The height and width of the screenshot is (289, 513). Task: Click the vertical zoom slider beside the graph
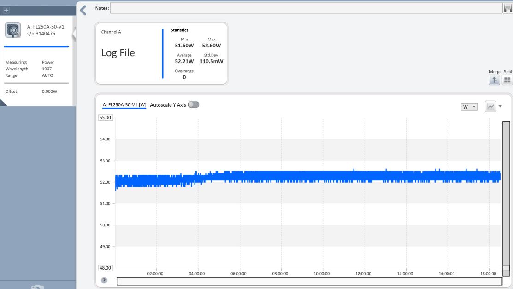[506, 199]
